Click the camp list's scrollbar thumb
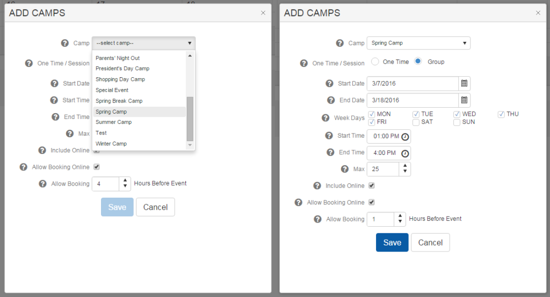Image resolution: width=550 pixels, height=297 pixels. point(190,118)
